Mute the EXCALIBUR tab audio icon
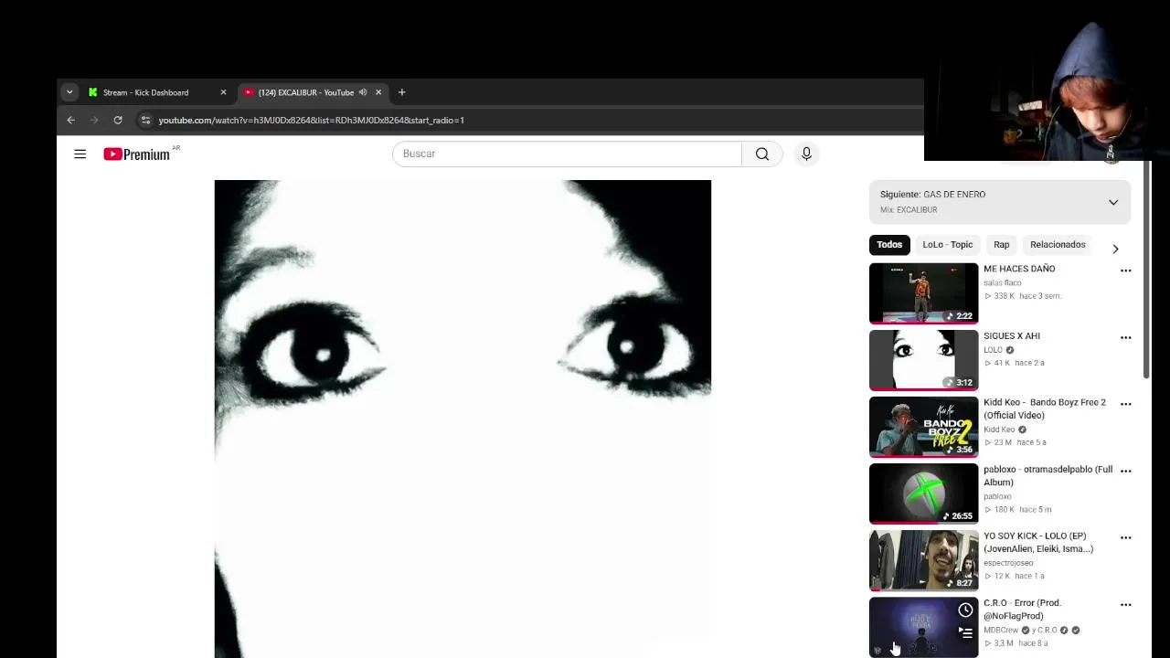 [x=363, y=92]
